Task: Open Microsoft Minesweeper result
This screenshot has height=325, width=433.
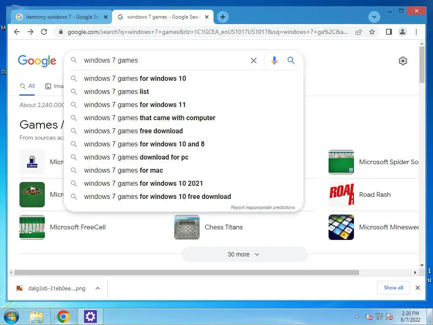Action: click(373, 227)
